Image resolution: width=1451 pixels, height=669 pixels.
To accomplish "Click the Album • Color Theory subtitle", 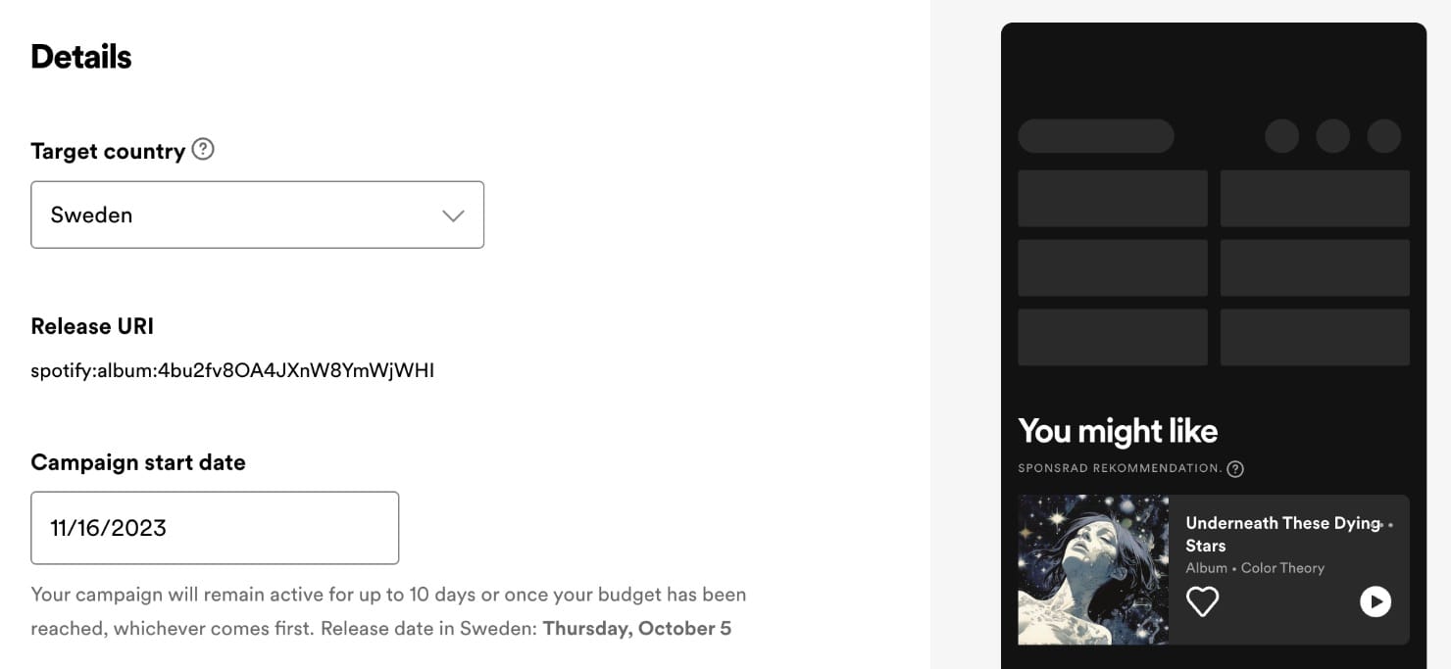I will (x=1255, y=568).
